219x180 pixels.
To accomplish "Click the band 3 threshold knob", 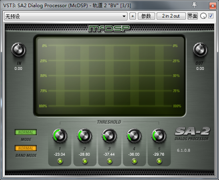I will point(109,135).
